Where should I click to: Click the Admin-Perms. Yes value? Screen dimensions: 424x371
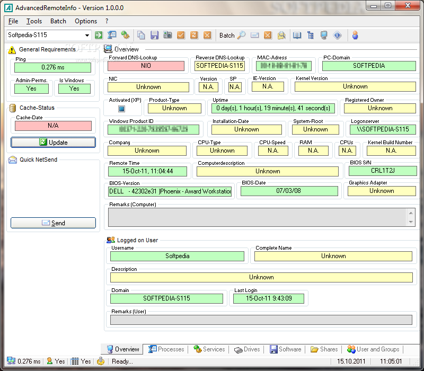click(x=31, y=89)
